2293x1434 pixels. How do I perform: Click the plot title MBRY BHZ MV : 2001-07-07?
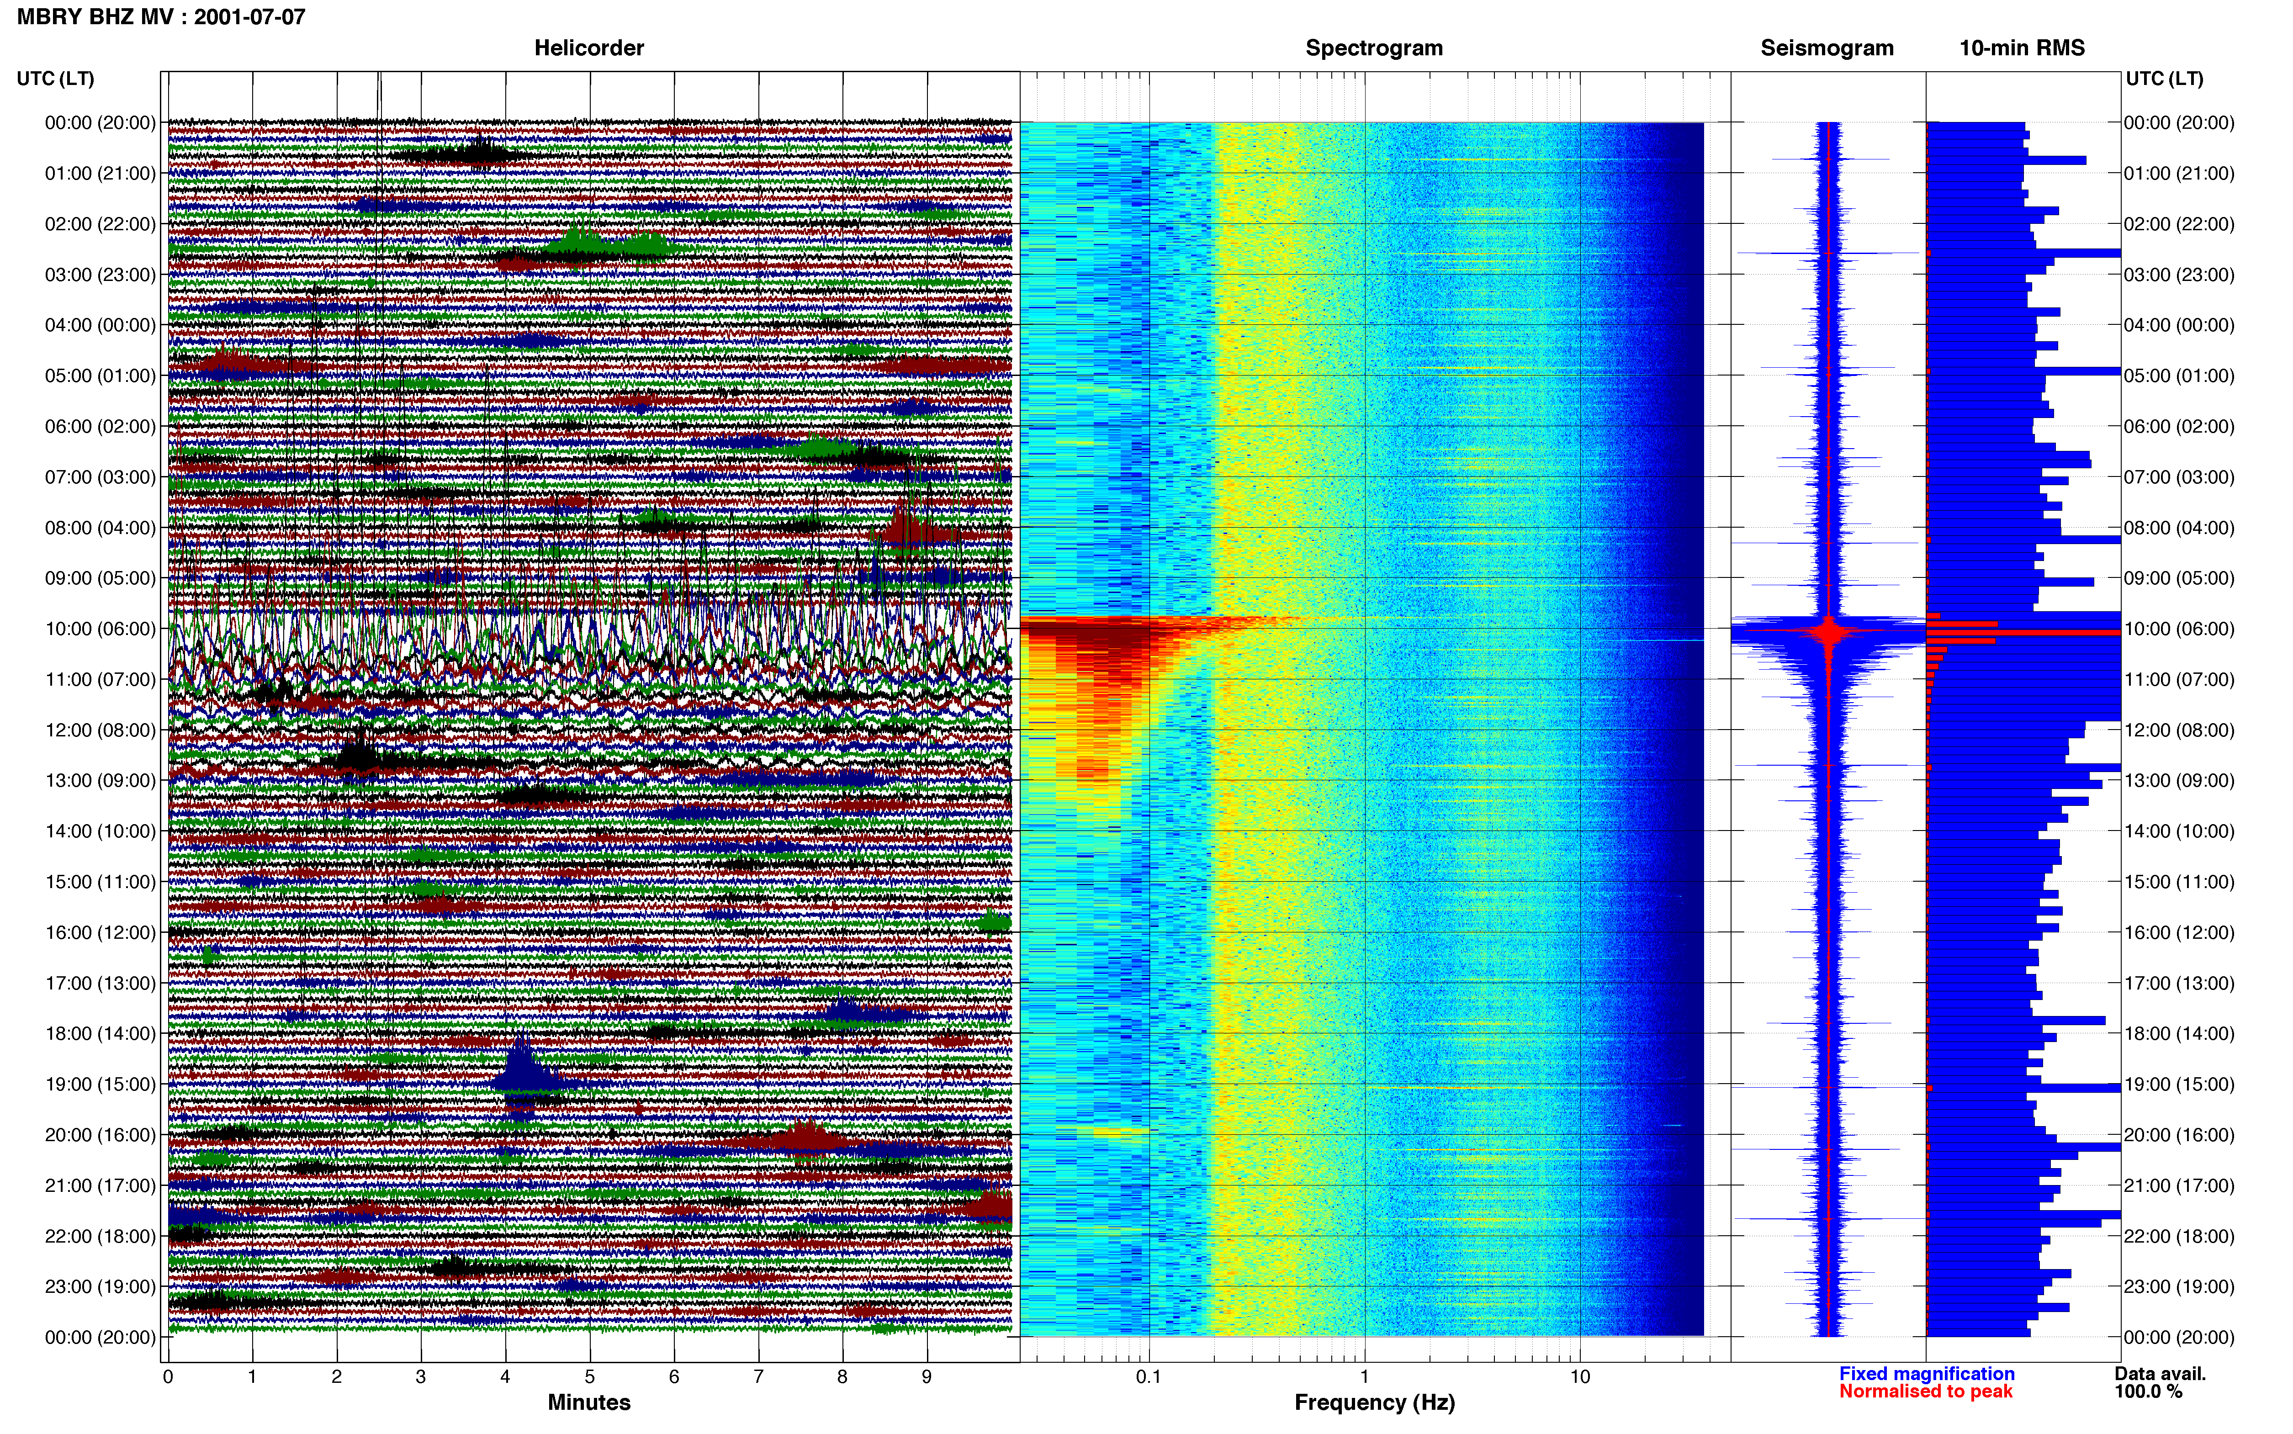tap(161, 16)
